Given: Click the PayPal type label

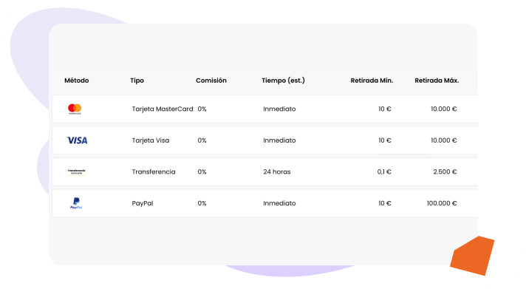Looking at the screenshot, I should [x=143, y=203].
